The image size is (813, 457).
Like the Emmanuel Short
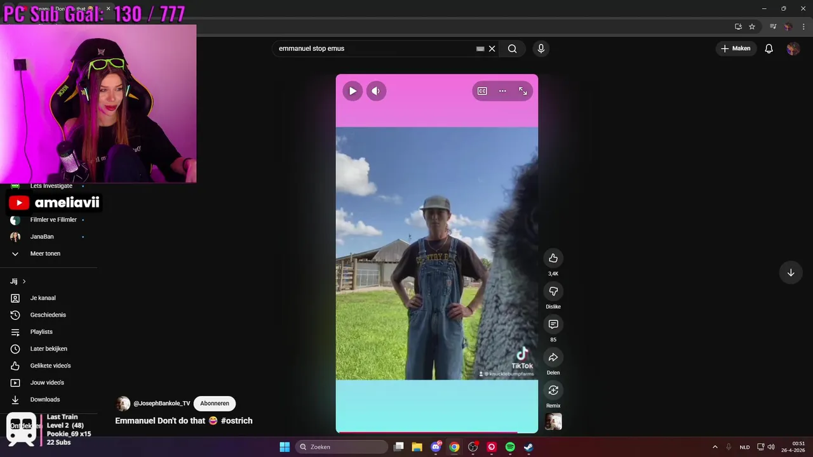tap(553, 258)
